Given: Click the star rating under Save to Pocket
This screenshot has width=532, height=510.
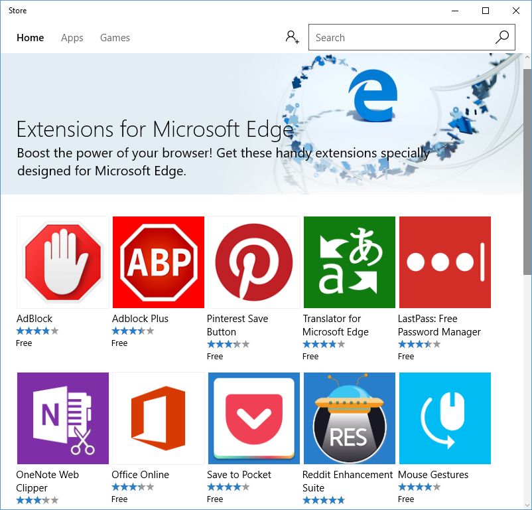Looking at the screenshot, I should coord(228,487).
